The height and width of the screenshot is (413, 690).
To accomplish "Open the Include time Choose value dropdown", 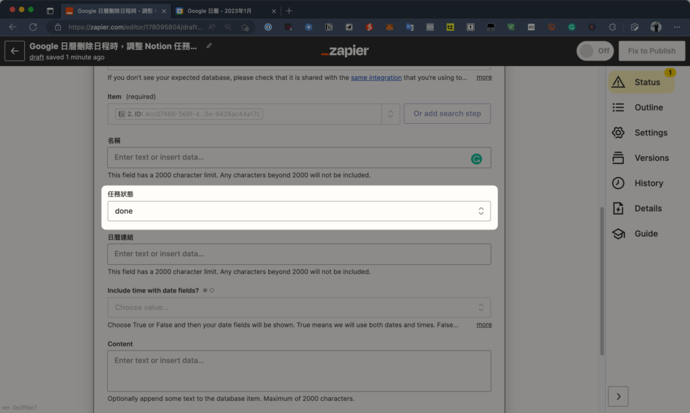I will click(x=299, y=307).
